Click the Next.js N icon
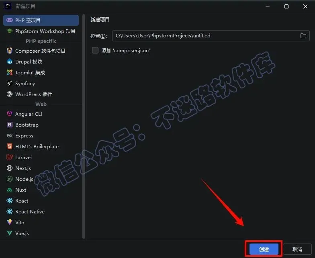Viewport: 315px width, 258px height. click(10, 168)
